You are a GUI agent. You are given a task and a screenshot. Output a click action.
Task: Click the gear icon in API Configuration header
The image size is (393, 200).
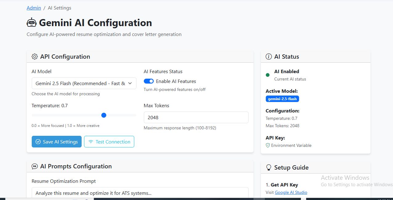34,57
